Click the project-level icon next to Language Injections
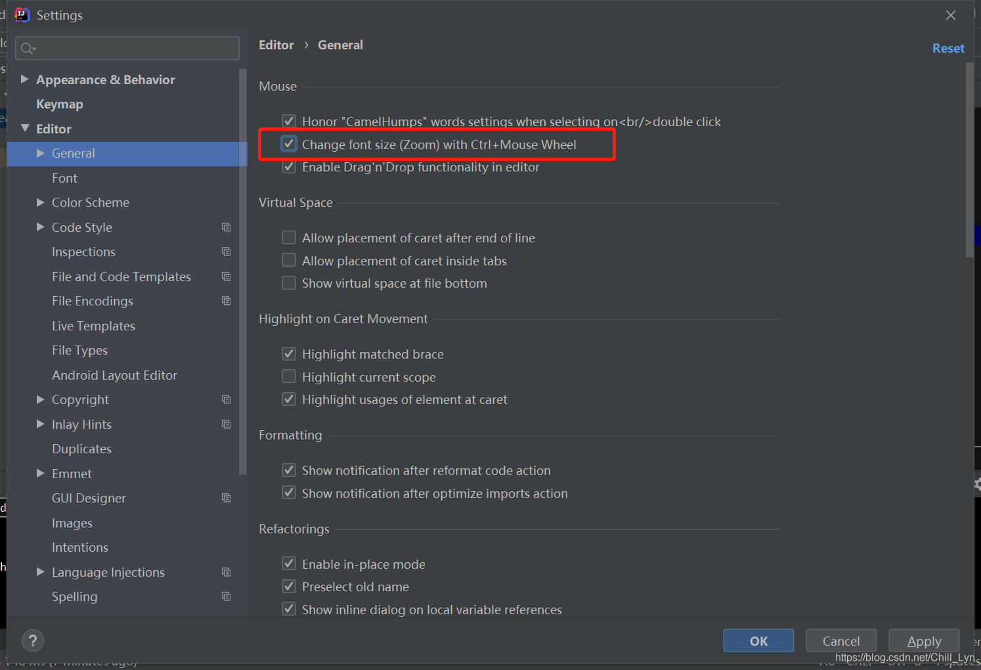This screenshot has height=670, width=981. (227, 572)
